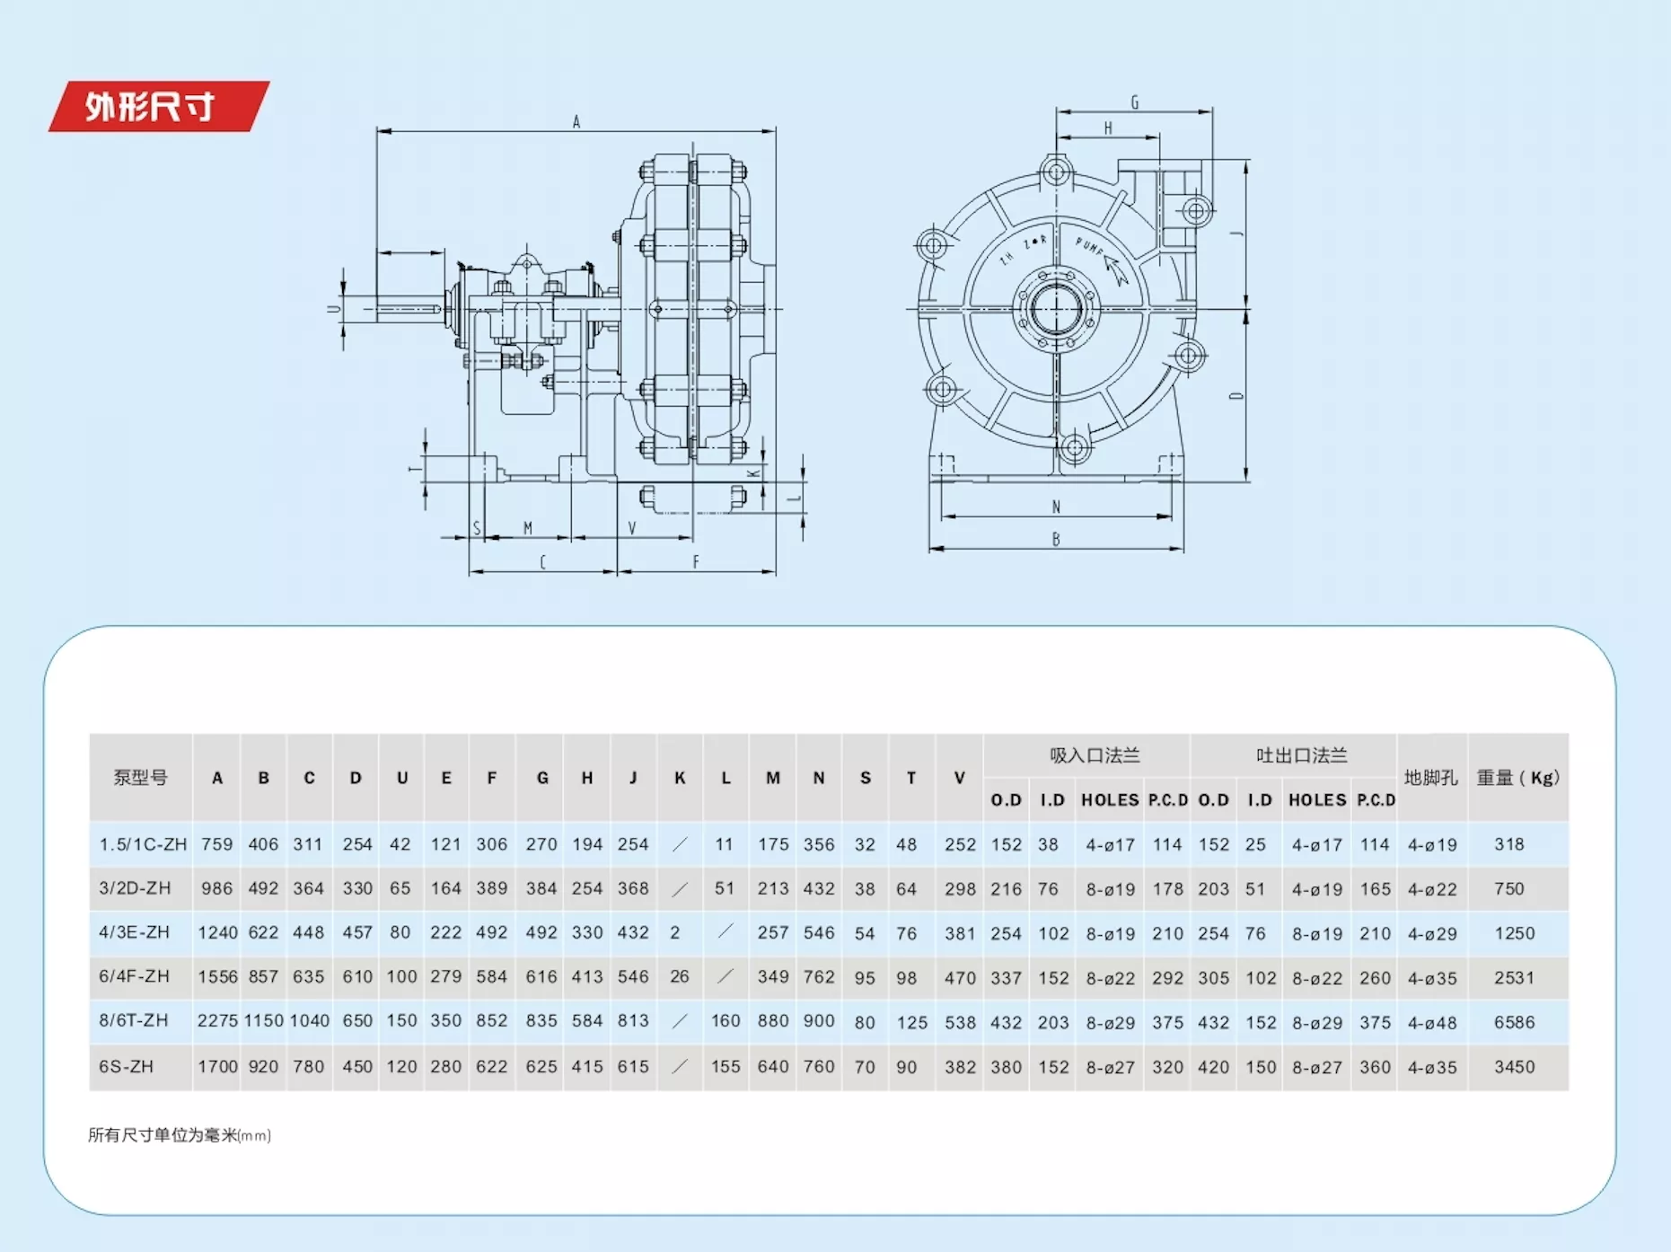
Task: Click dimension label G above front view
Action: point(1135,102)
